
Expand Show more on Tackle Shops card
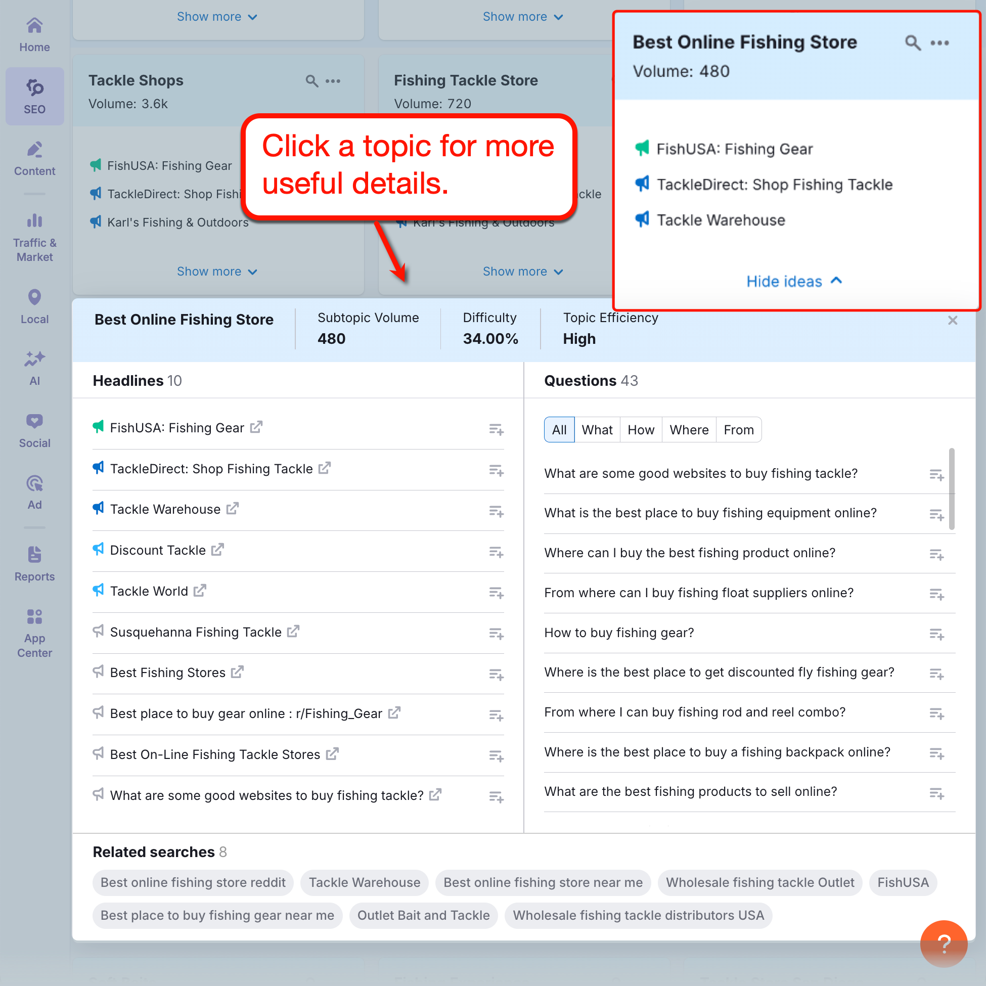point(217,271)
